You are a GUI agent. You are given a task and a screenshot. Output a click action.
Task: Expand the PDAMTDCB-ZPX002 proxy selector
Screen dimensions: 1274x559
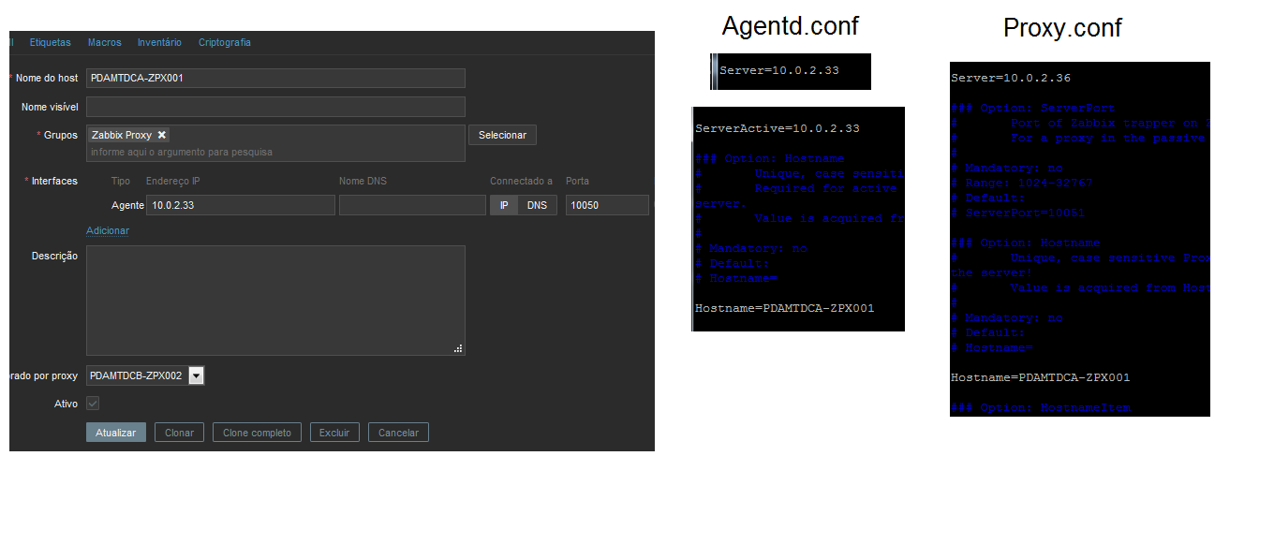[196, 375]
